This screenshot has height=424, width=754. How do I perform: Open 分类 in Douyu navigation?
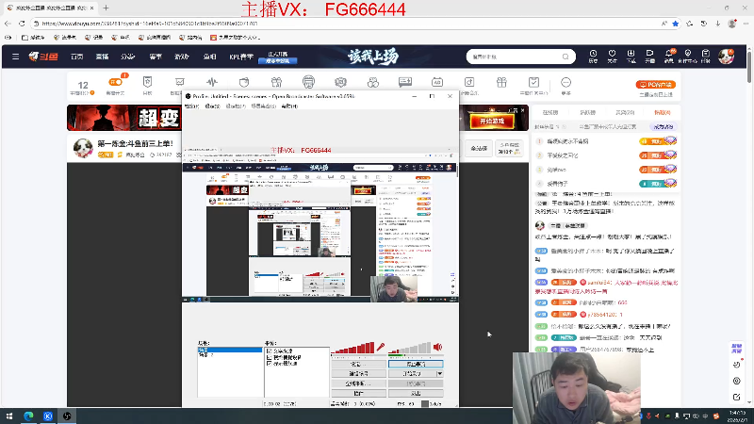coord(127,57)
